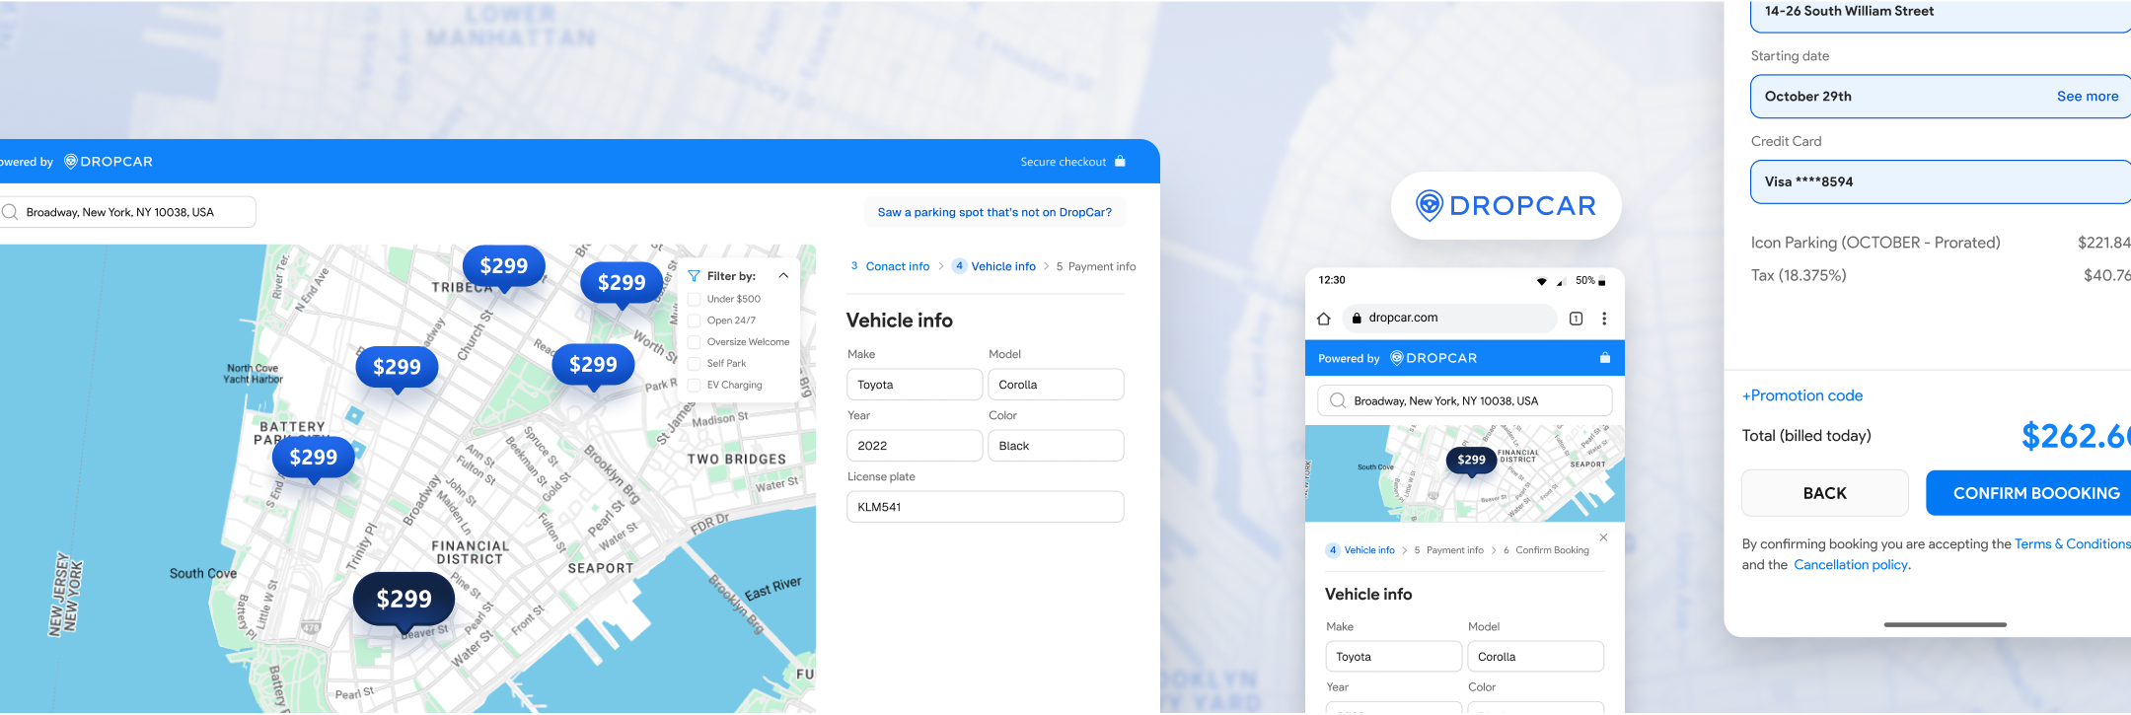Open the Contact info step
This screenshot has height=715, width=2131.
890,266
